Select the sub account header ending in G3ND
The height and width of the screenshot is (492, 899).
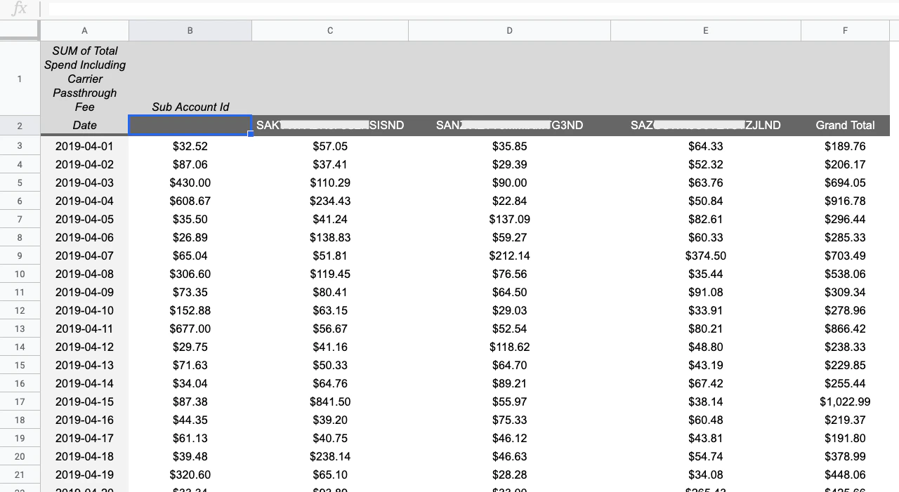coord(508,125)
